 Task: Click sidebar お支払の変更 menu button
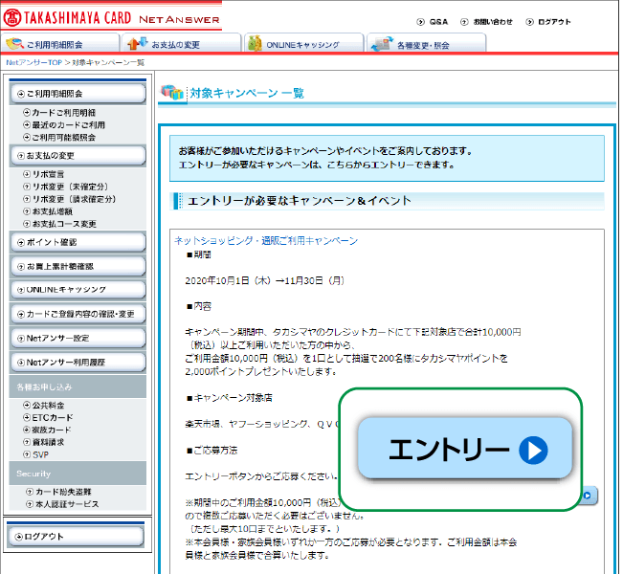(x=78, y=155)
